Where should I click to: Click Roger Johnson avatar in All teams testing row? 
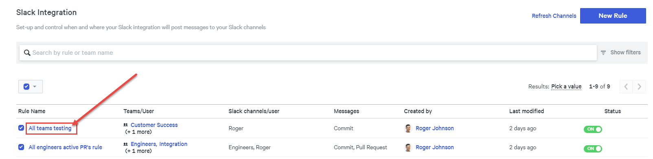point(408,128)
